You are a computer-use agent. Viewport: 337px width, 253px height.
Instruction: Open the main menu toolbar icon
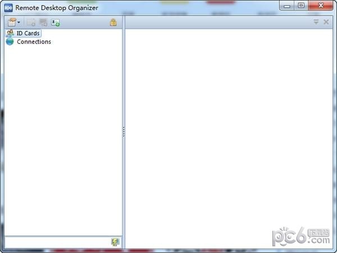12,22
